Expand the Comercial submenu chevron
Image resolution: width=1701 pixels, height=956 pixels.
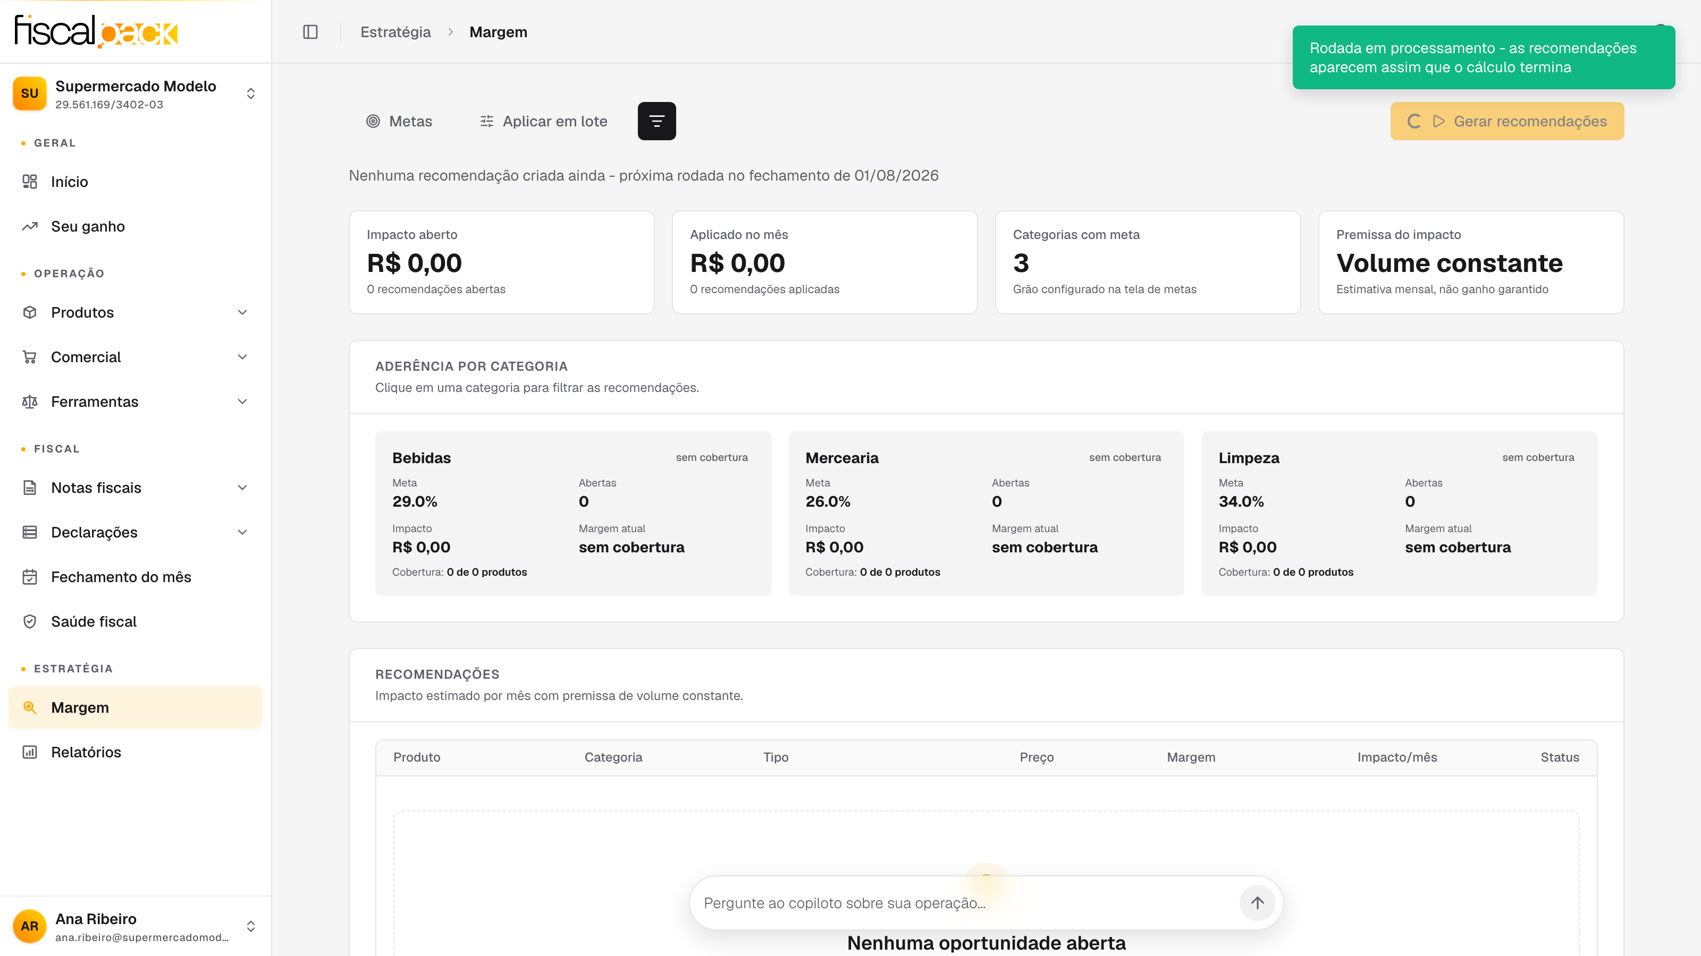242,357
